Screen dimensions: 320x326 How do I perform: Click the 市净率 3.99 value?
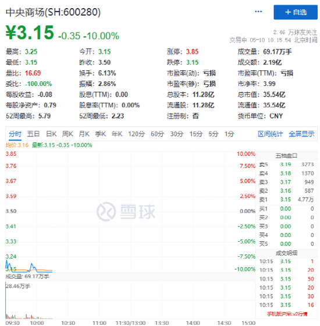coord(269,84)
